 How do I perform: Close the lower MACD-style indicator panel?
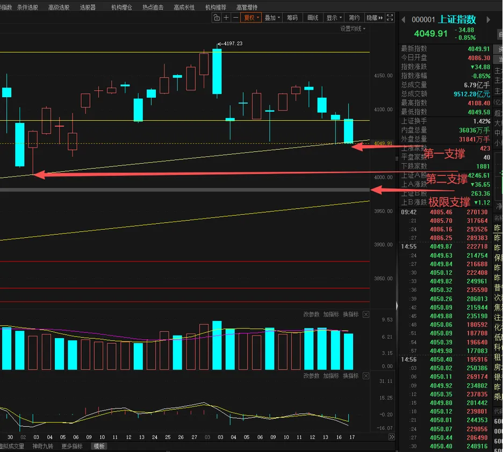point(366,376)
